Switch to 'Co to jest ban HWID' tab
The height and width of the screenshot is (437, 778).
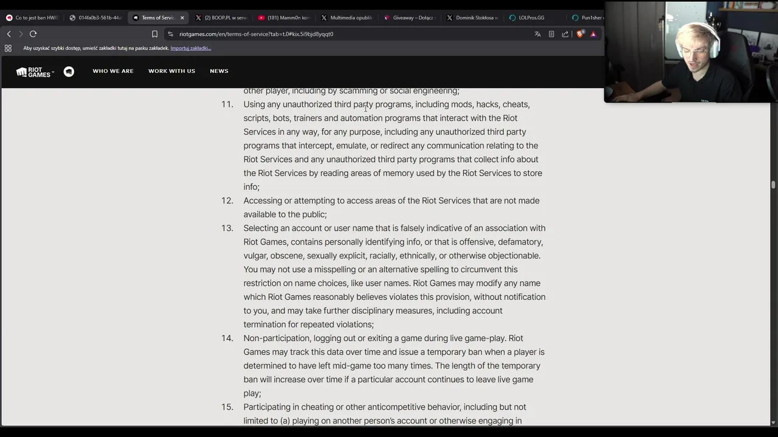32,18
